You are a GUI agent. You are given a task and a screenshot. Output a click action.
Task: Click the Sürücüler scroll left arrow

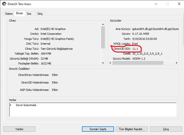click(x=110, y=63)
